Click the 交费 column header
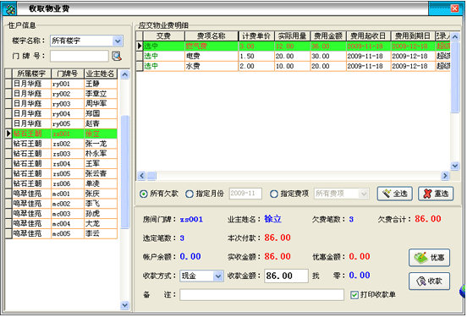This screenshot has height=317, width=467. [x=164, y=36]
